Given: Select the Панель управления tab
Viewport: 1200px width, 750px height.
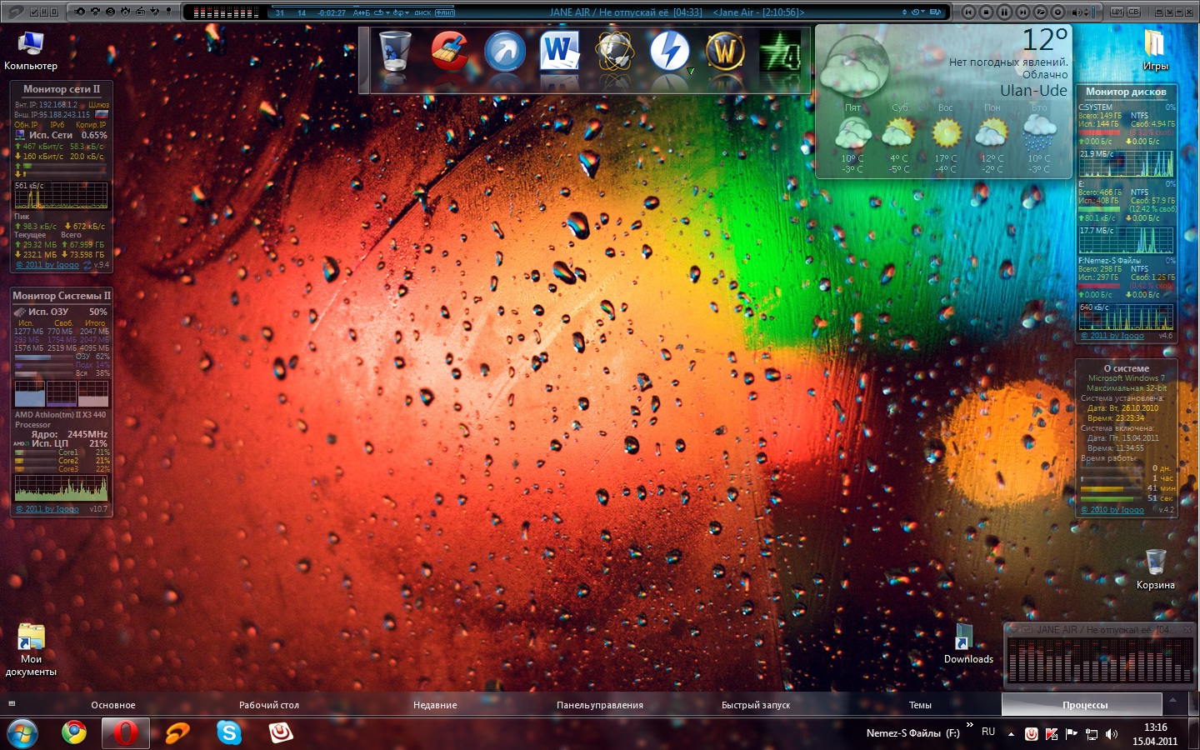Looking at the screenshot, I should 599,705.
